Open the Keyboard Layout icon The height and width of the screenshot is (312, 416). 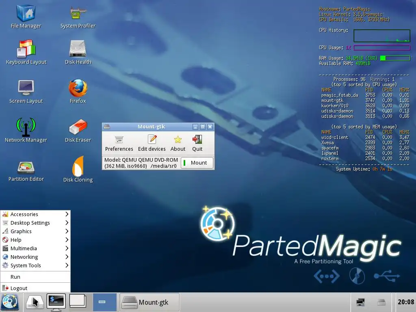click(x=26, y=52)
